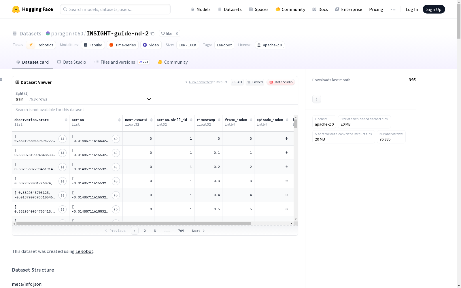461x288 pixels.
Task: Click the Video modality tag
Action: [151, 45]
